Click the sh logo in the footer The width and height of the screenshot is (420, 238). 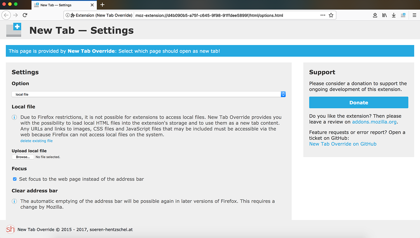point(10,229)
